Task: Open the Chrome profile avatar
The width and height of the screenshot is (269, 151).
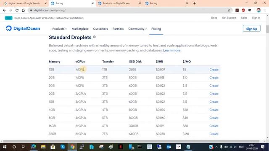Action: (258, 10)
